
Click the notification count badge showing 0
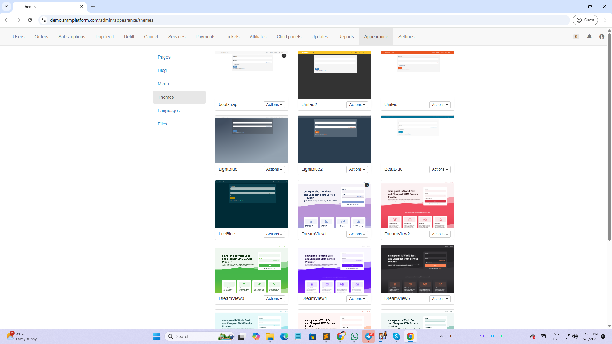coord(576,37)
